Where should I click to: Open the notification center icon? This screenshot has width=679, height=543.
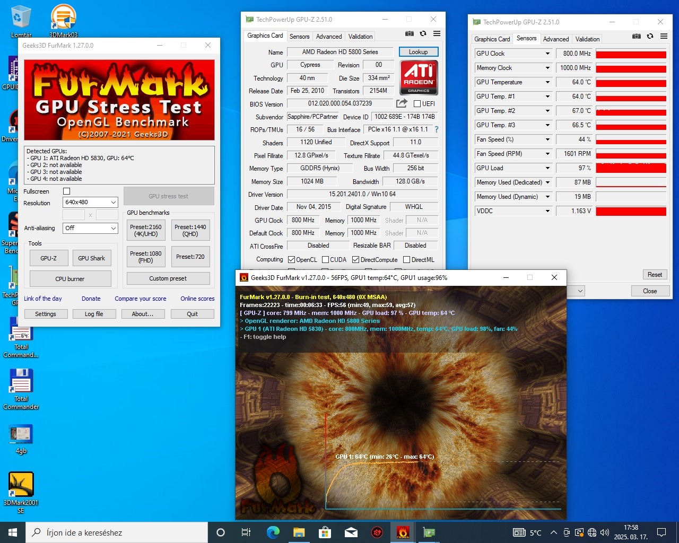(661, 532)
